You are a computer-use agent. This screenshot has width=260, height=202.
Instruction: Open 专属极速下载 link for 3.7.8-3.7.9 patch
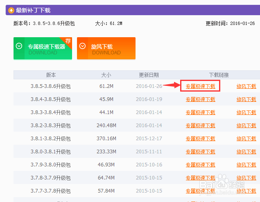point(201,177)
